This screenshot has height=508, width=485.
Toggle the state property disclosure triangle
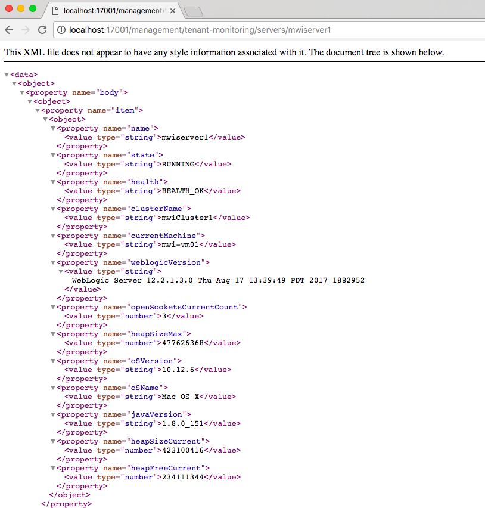[52, 154]
